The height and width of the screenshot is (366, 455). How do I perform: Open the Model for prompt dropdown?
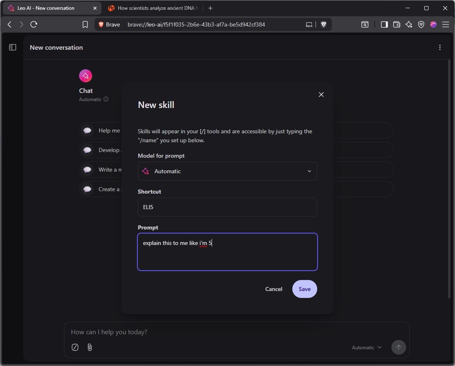[227, 171]
